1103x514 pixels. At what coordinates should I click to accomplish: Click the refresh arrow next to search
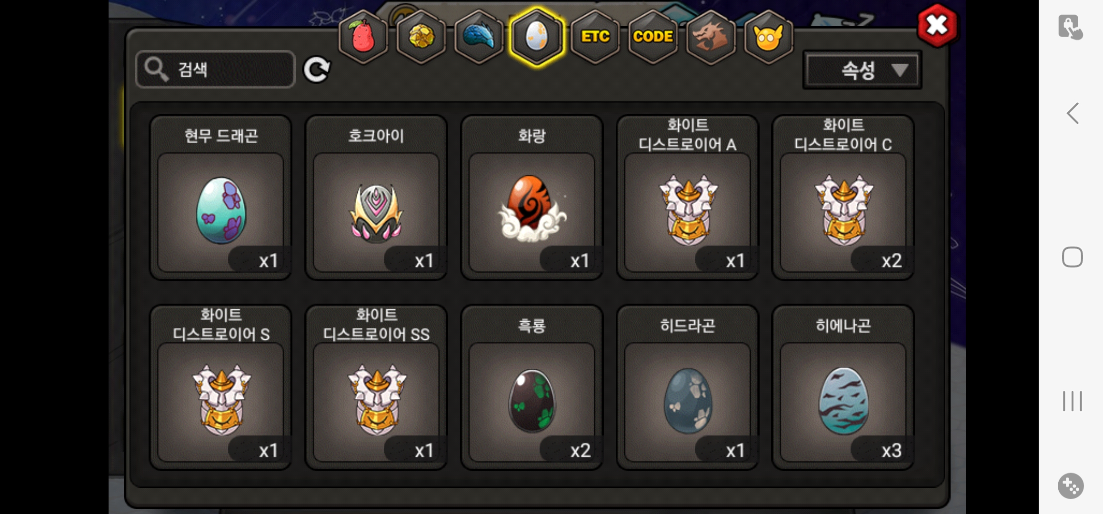point(317,70)
